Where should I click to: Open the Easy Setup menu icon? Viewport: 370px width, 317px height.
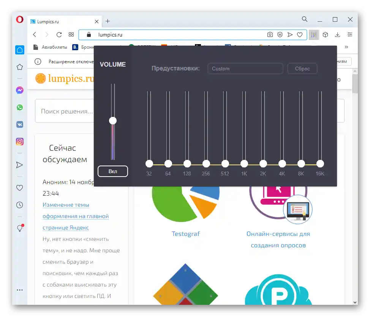(x=350, y=35)
